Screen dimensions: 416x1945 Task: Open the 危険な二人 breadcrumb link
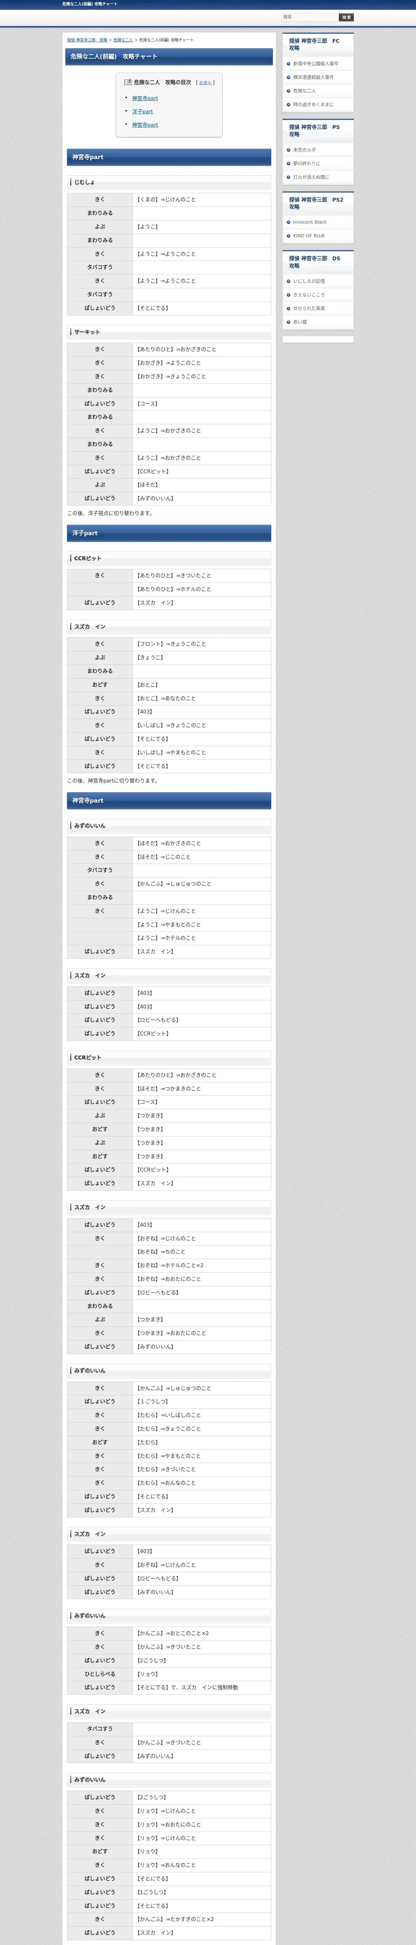pyautogui.click(x=123, y=40)
